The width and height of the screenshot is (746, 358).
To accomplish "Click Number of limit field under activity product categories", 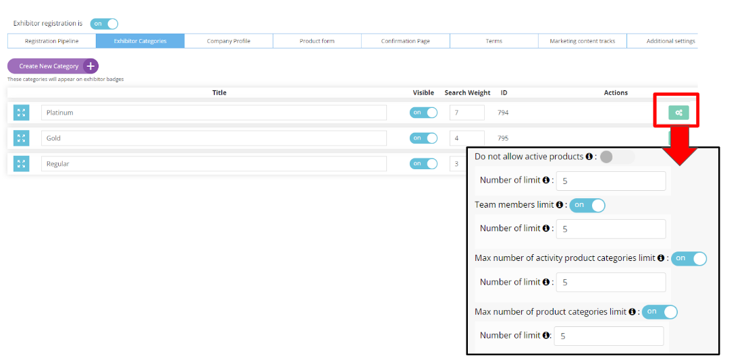I will coord(611,282).
